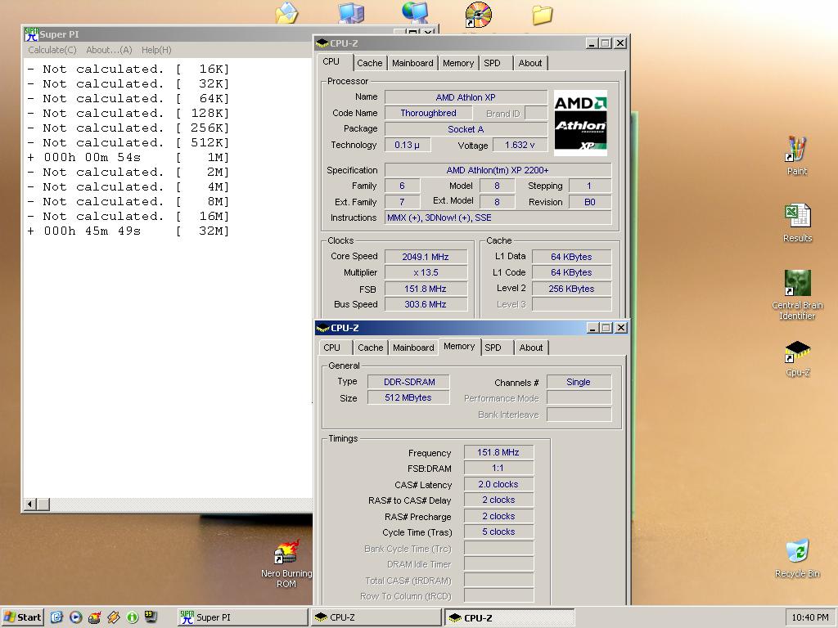The height and width of the screenshot is (628, 838).
Task: Click the Code Name field 'Thoroughbred'
Action: [x=428, y=113]
